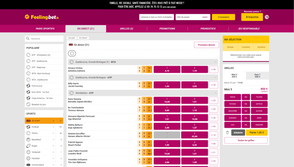Click the Aléatoire button
Screen dimensions: 294x167
click(238, 133)
